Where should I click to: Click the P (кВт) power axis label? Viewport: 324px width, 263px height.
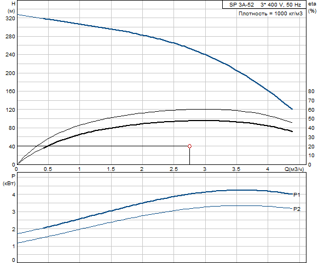point(9,180)
